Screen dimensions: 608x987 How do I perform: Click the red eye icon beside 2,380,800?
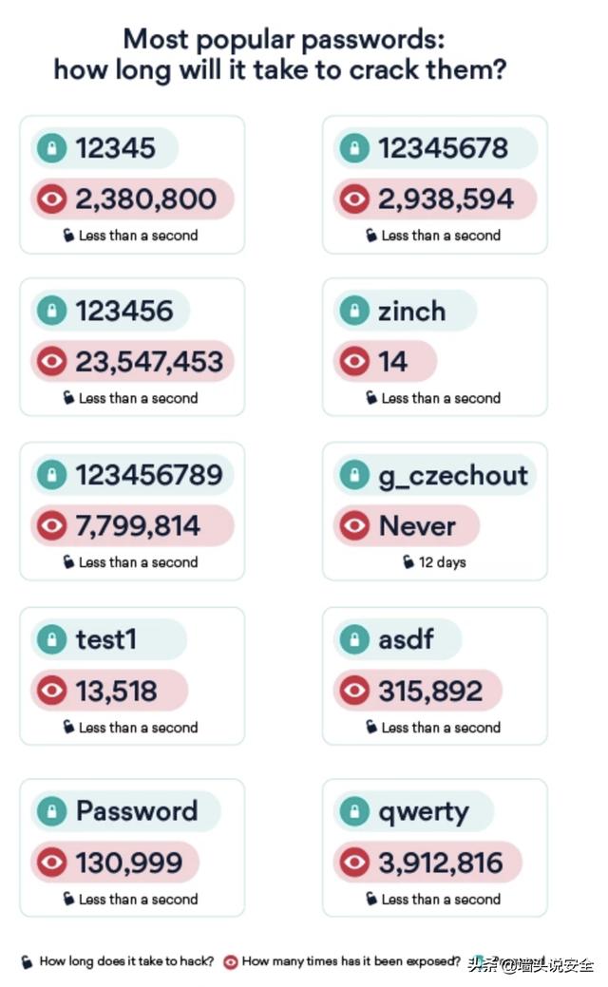(51, 199)
